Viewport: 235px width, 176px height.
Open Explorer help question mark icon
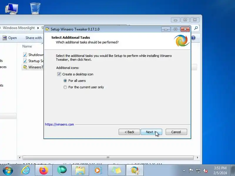(x=194, y=38)
